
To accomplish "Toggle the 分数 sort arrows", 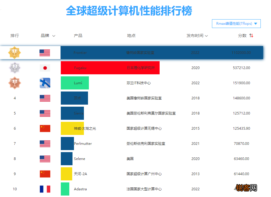I will [x=251, y=36].
